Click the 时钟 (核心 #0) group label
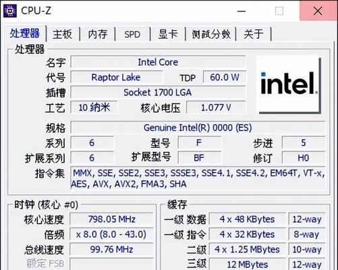The height and width of the screenshot is (270, 338). point(46,205)
